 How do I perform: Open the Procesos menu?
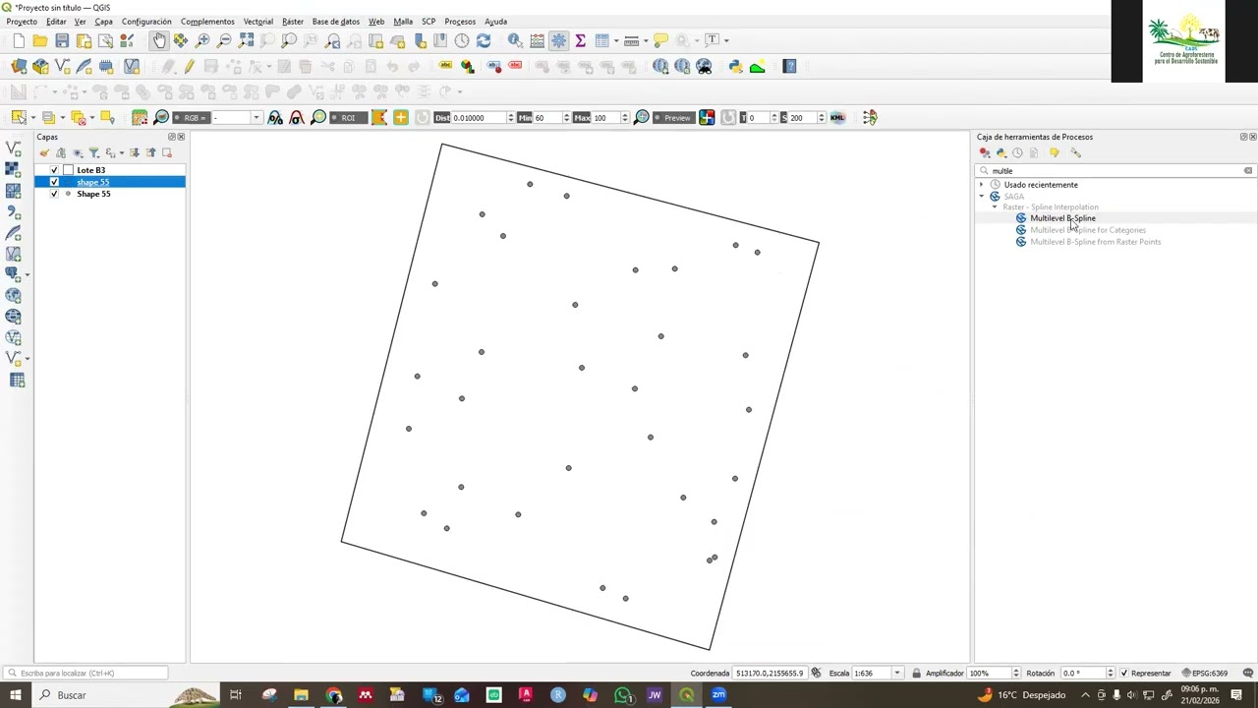click(x=460, y=22)
